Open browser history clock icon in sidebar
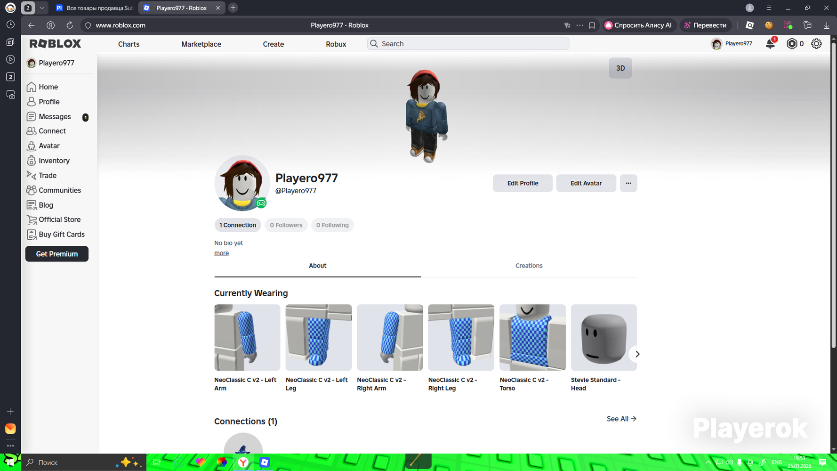This screenshot has height=471, width=837. pyautogui.click(x=10, y=25)
